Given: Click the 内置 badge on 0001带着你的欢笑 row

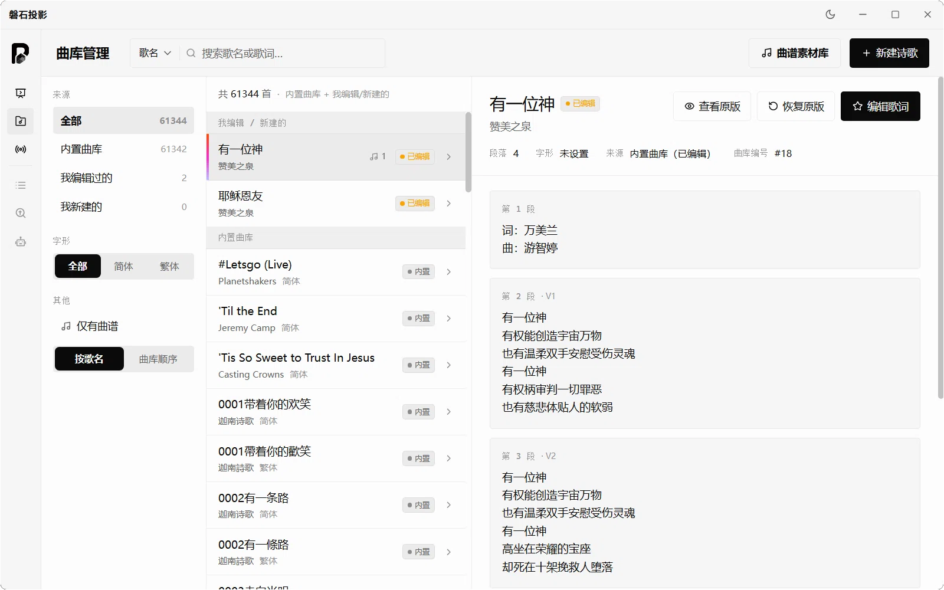Looking at the screenshot, I should [418, 412].
